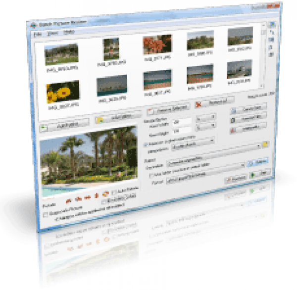
Task: Open the Help menu
Action: click(x=69, y=32)
